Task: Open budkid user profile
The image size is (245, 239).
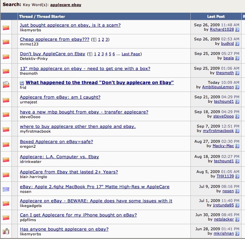Action: point(227,43)
